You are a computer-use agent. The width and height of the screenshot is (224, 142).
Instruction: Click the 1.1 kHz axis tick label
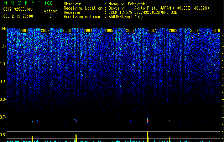click(3, 46)
